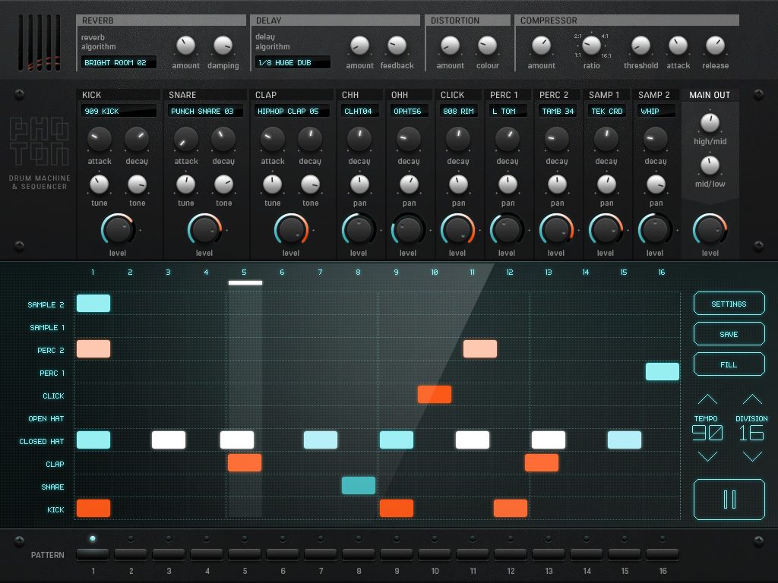Open the SETTINGS button
Viewport: 778px width, 583px height.
point(729,304)
